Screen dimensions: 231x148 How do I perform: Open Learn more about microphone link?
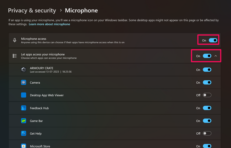[49, 24]
